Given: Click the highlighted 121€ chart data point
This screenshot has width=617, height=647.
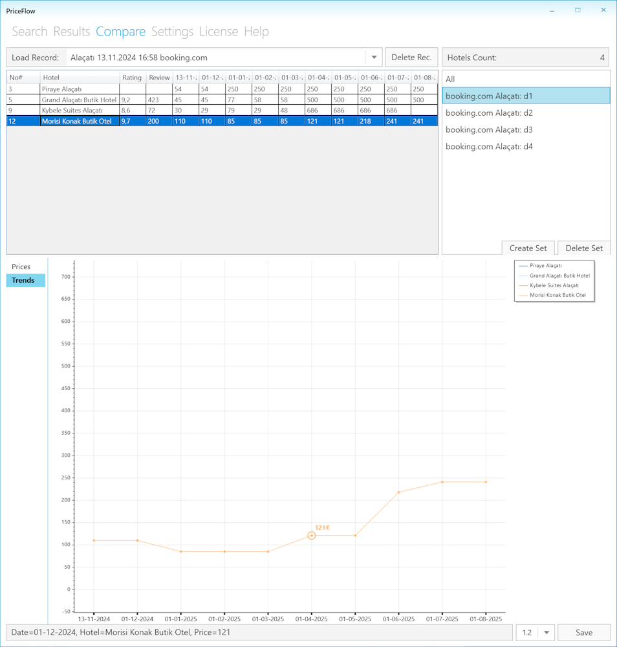Looking at the screenshot, I should point(311,536).
